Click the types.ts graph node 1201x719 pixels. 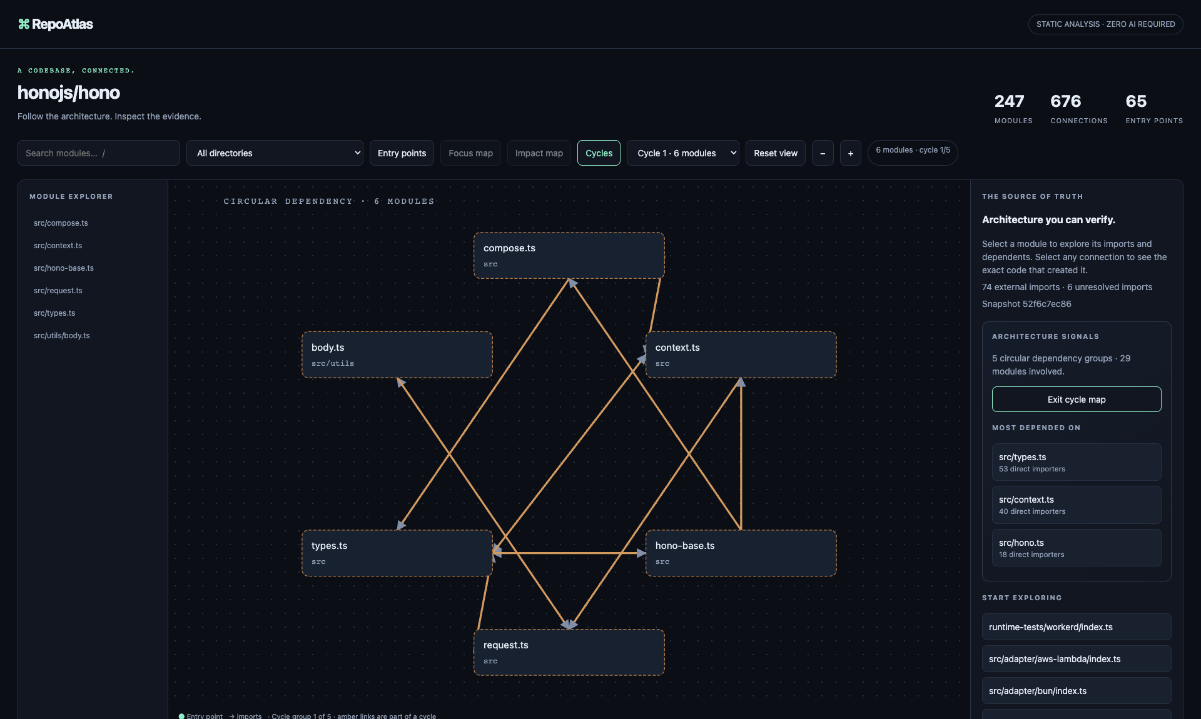click(397, 553)
